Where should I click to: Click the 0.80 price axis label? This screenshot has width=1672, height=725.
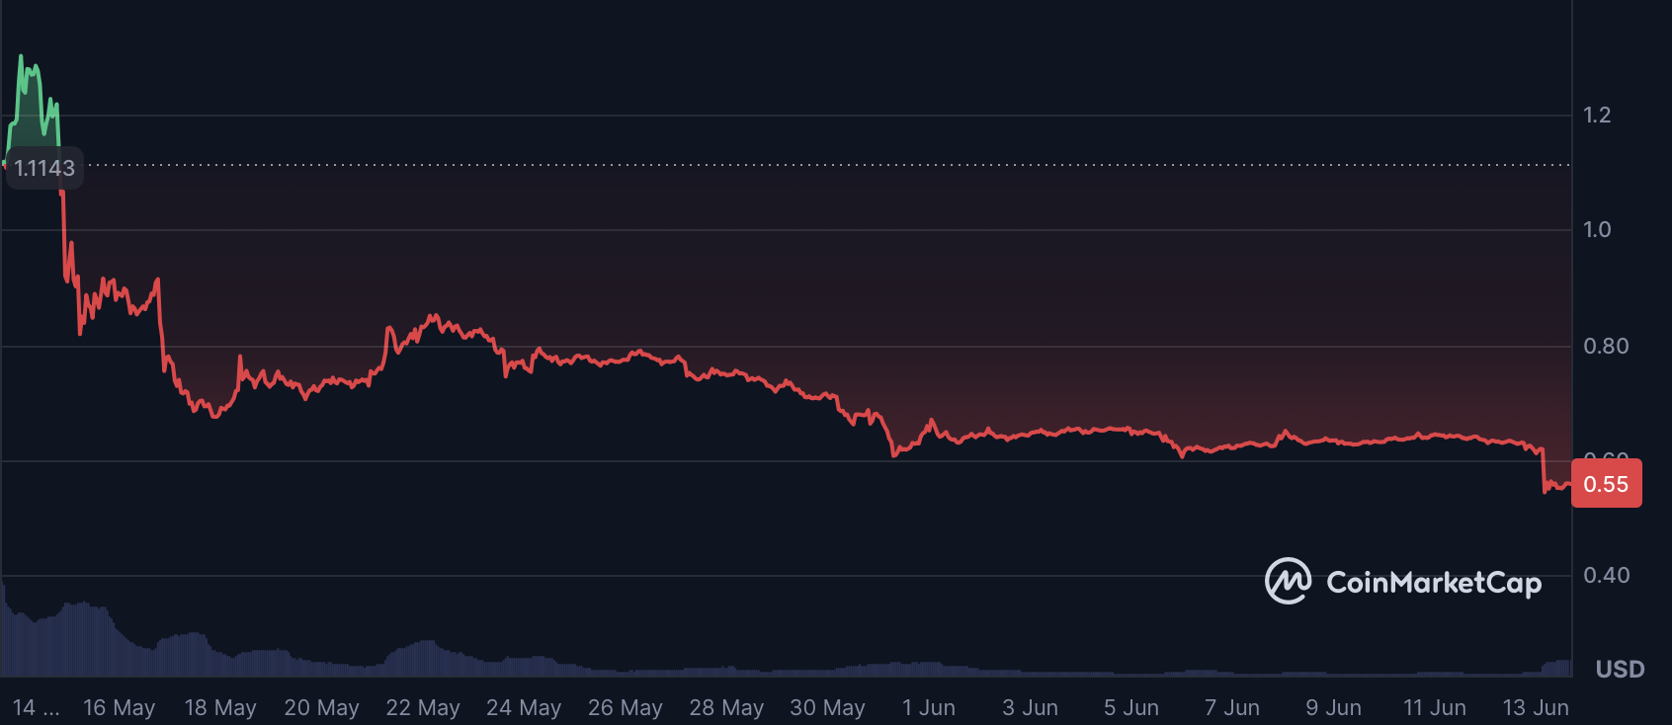point(1606,346)
